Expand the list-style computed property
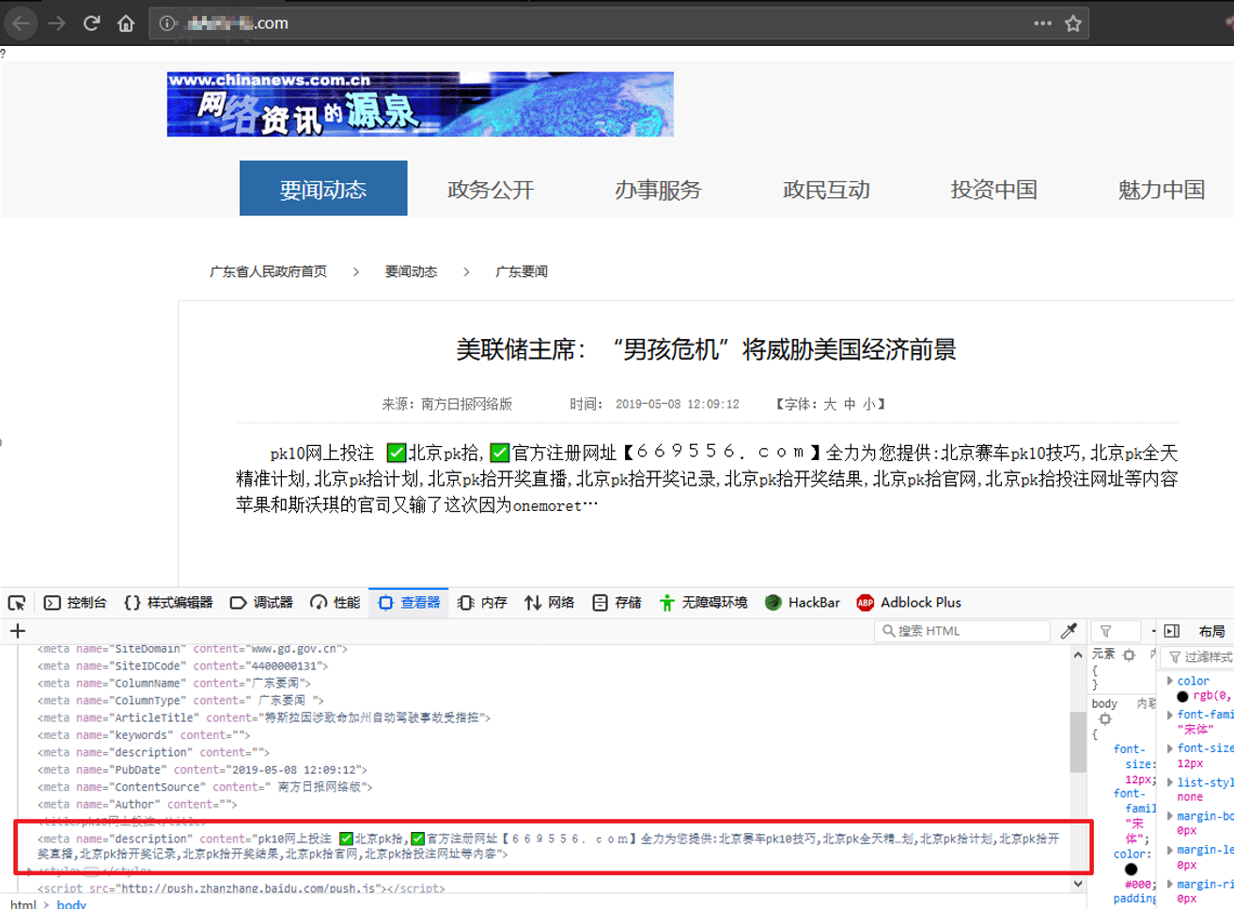This screenshot has height=909, width=1234. tap(1170, 782)
